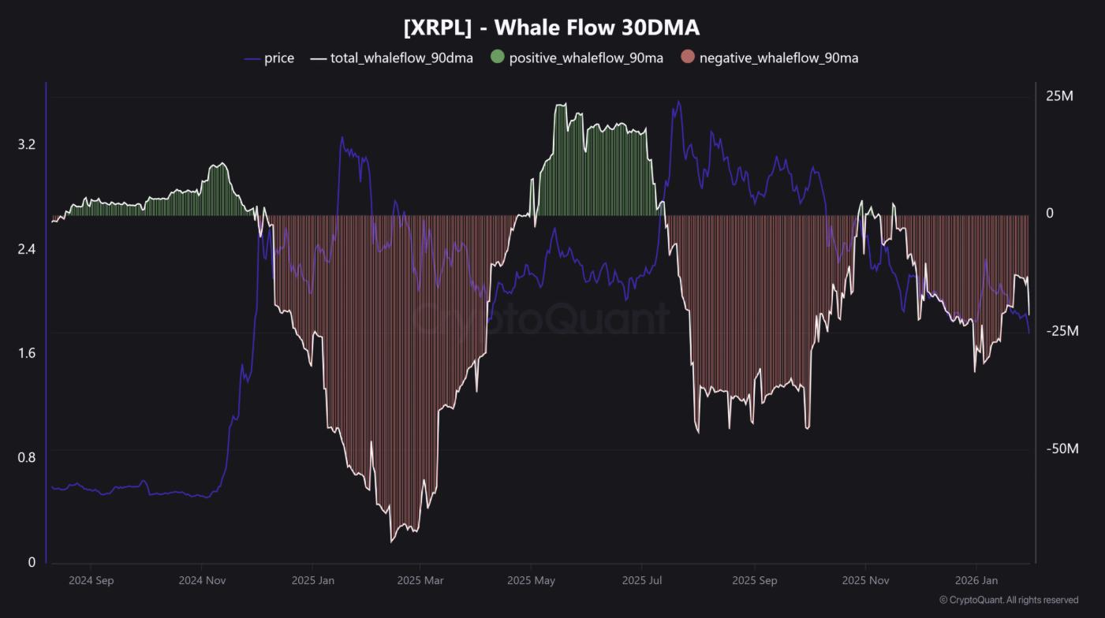Click the 0.8 price axis label

point(27,457)
